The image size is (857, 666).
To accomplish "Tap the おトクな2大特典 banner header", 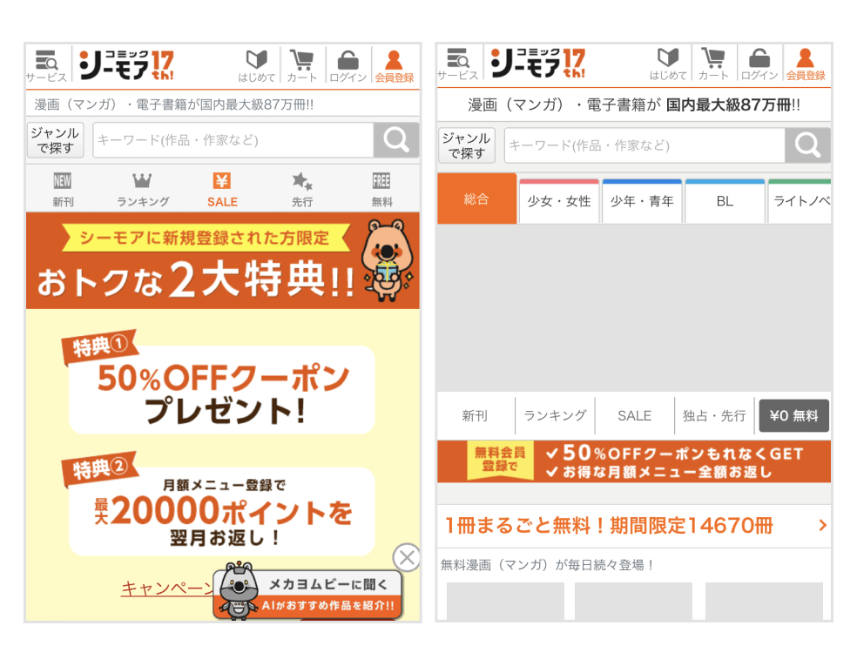I will coord(222,260).
